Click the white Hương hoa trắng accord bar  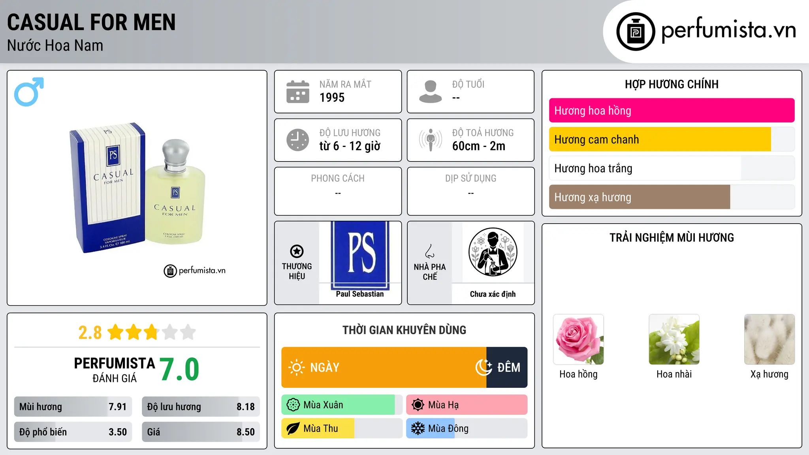tap(672, 168)
